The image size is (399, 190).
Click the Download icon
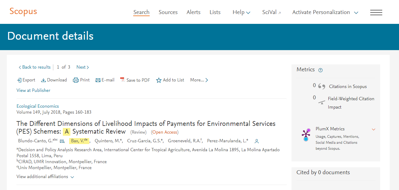[43, 80]
